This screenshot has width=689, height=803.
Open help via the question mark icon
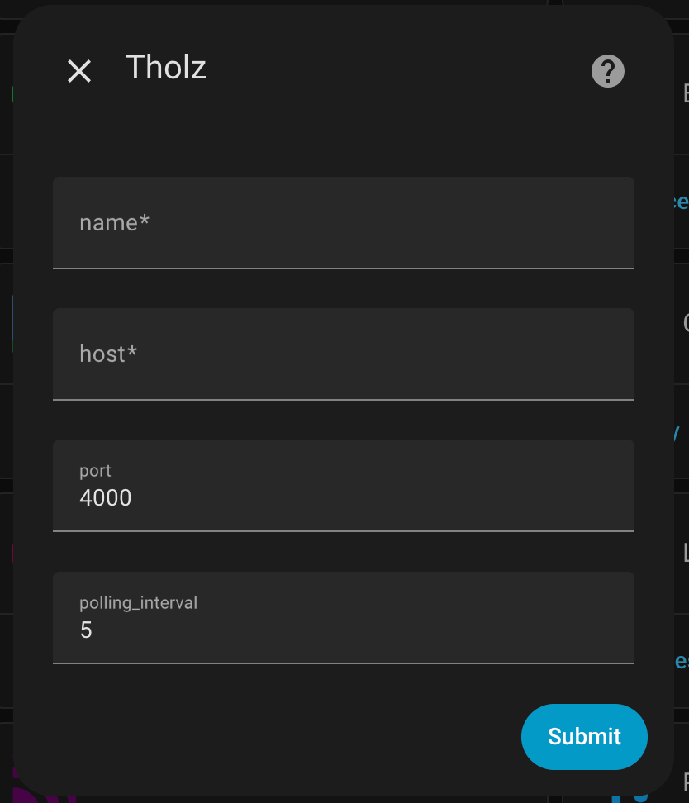point(607,71)
